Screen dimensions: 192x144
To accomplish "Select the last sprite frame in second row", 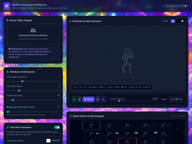I will [x=163, y=134].
